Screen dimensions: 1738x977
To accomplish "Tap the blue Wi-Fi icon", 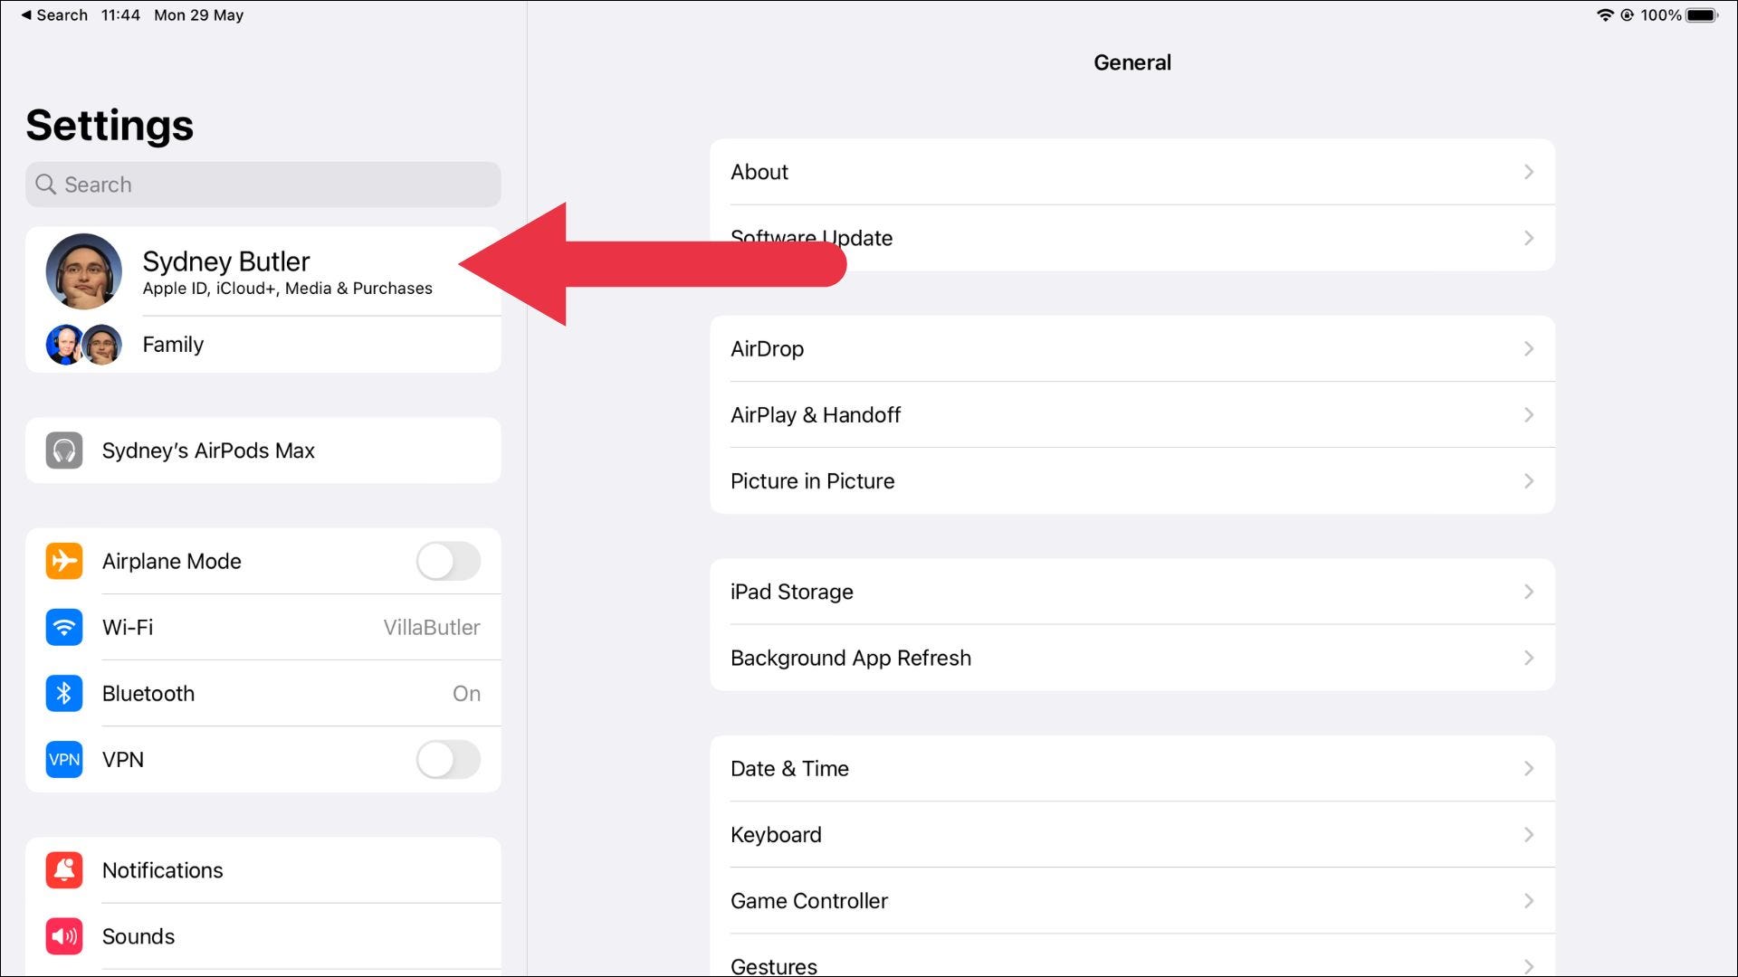I will [x=64, y=627].
